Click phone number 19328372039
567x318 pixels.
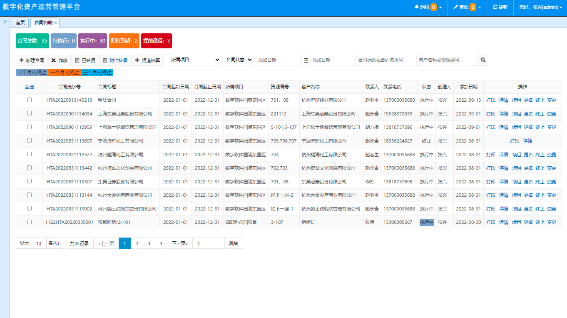coord(398,114)
